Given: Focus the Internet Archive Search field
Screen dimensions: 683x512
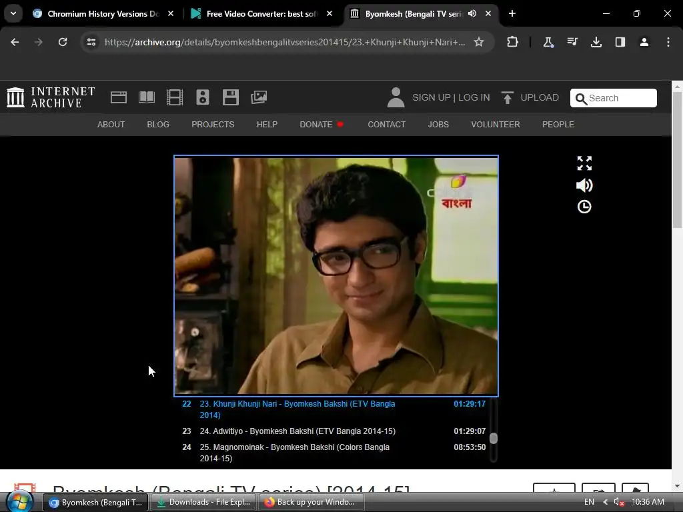Looking at the screenshot, I should coord(614,98).
